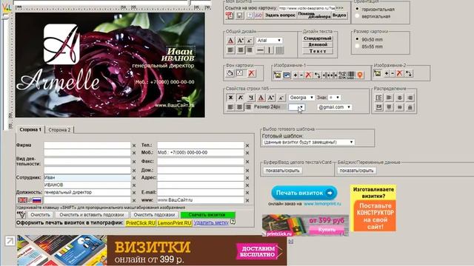Remove Изображение-2 with red X
The height and width of the screenshot is (266, 474).
pos(399,73)
